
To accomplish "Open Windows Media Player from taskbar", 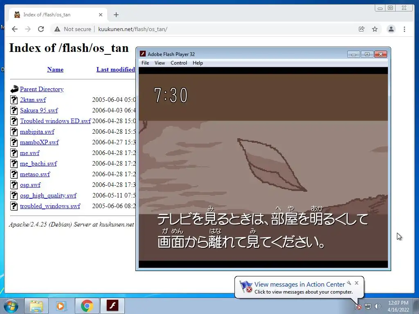I will (x=61, y=306).
